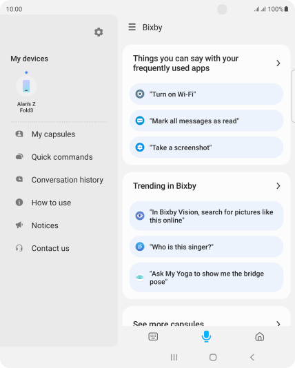The width and height of the screenshot is (295, 368).
Task: Tap the Android recent apps icon
Action: (x=174, y=357)
